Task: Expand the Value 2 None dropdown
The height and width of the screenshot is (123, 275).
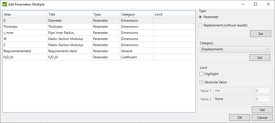Action: tap(233, 99)
